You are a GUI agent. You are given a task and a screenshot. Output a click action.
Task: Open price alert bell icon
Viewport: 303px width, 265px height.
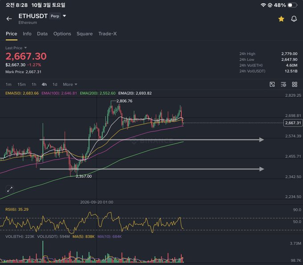coord(294,19)
